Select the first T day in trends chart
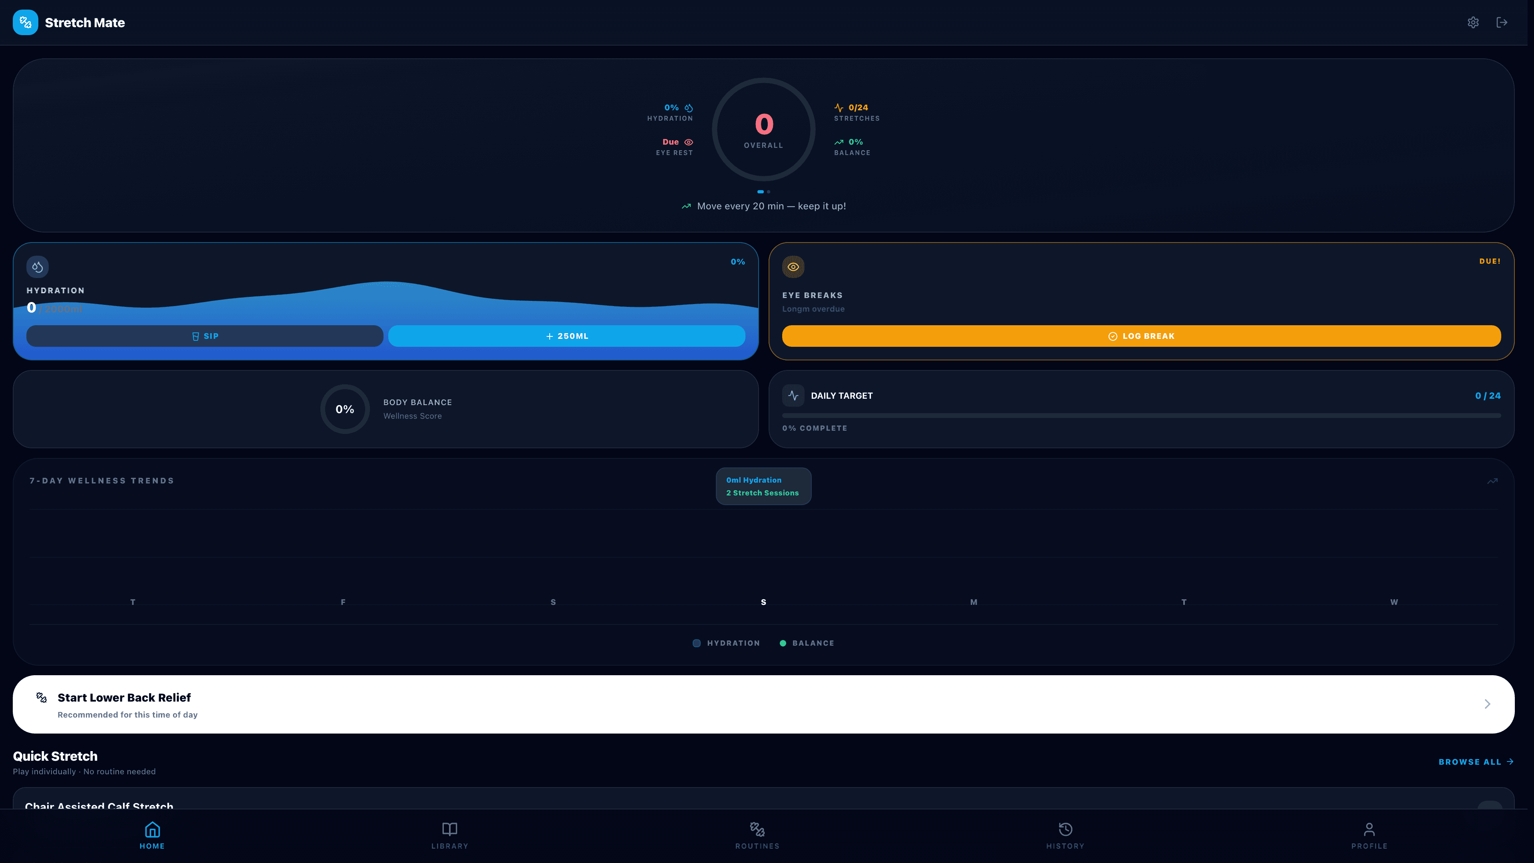1534x863 pixels. tap(133, 602)
